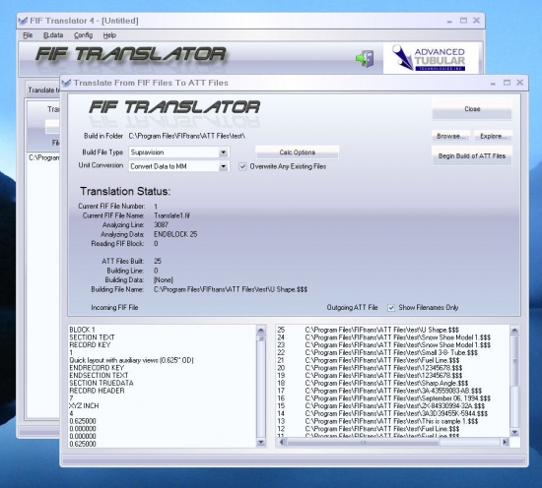Click down arrow of Incoming FIF list scrollbar
This screenshot has width=542, height=488.
pos(261,442)
